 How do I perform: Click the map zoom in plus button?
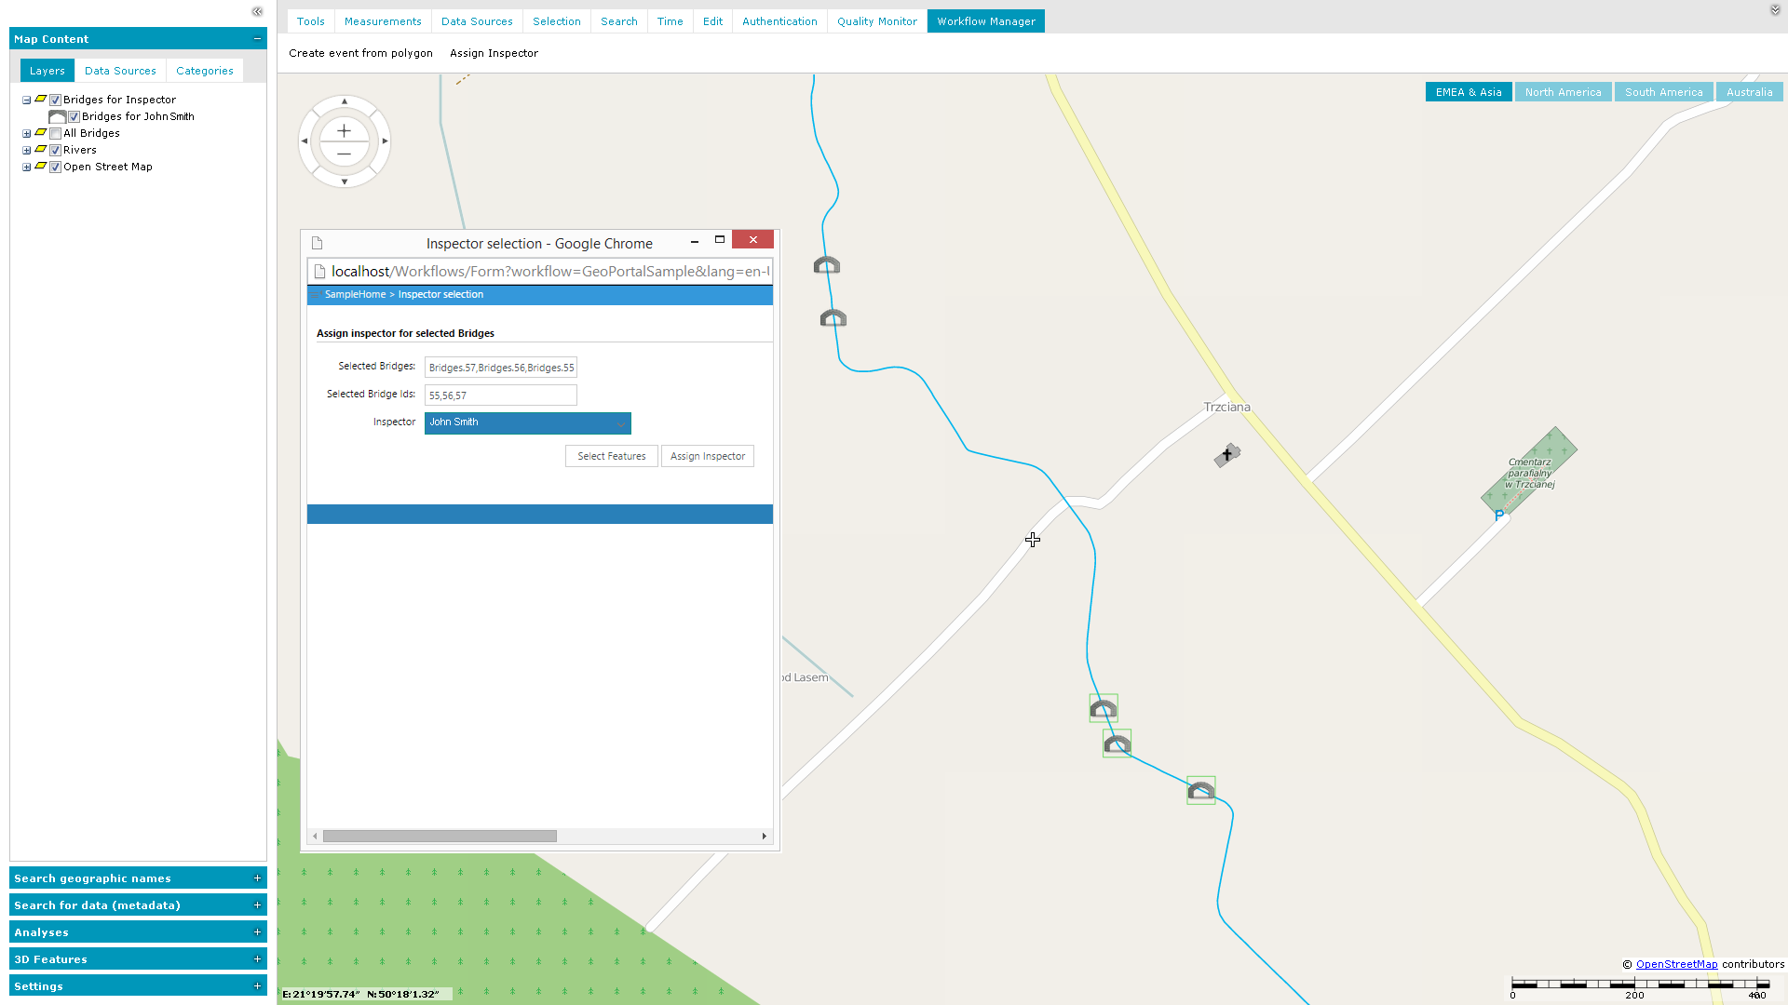[x=344, y=131]
